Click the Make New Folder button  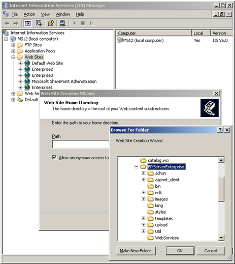pyautogui.click(x=136, y=251)
